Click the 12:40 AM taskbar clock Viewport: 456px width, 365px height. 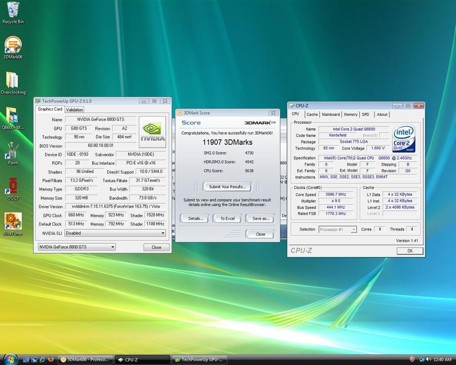point(442,359)
